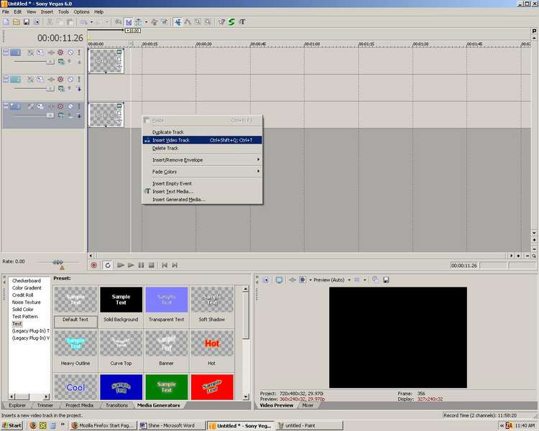Open the Tools menu
This screenshot has width=539, height=431.
[x=63, y=11]
